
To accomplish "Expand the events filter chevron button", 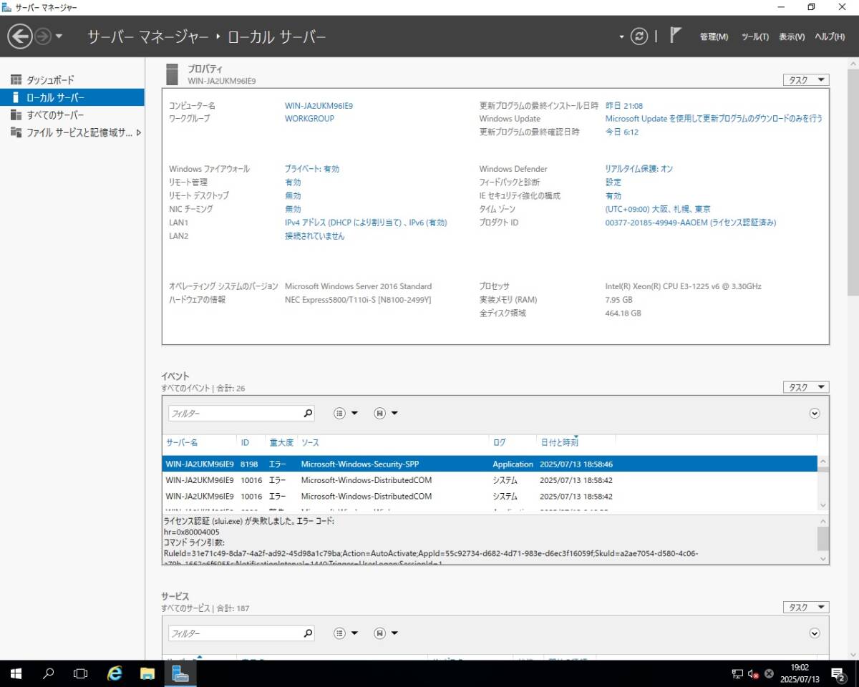I will point(815,413).
